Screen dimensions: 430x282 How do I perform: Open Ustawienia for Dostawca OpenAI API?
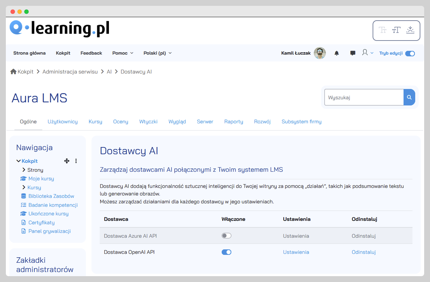click(296, 252)
